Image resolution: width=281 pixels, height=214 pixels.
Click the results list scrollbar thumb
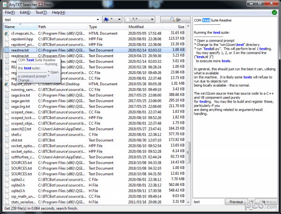click(x=188, y=153)
